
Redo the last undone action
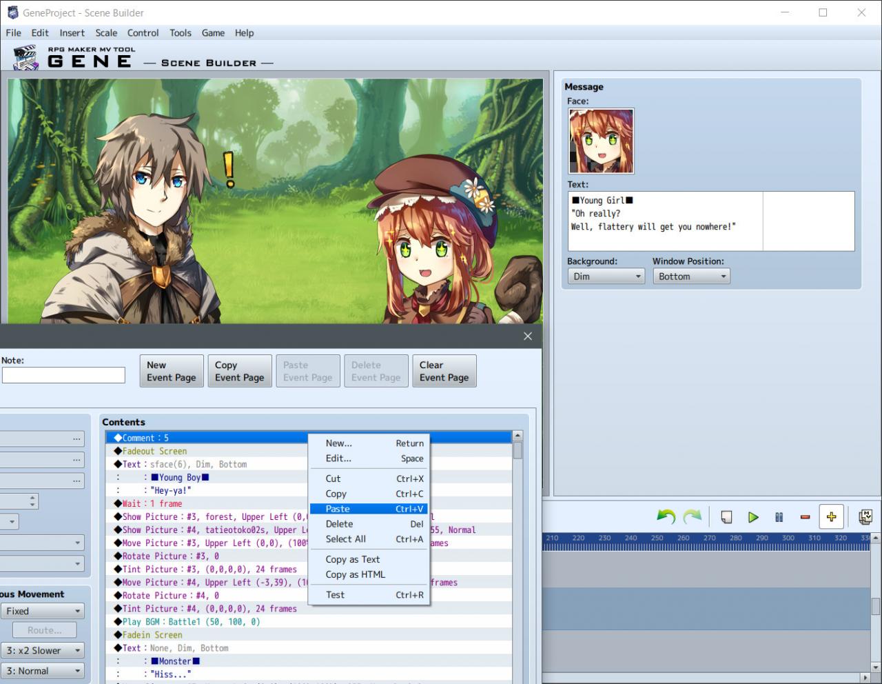(693, 516)
